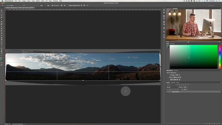Open the layer filter Kind dropdown
This screenshot has height=125, width=222.
pos(171,85)
